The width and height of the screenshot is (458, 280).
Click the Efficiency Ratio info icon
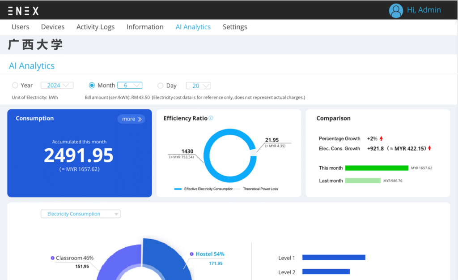pyautogui.click(x=211, y=118)
